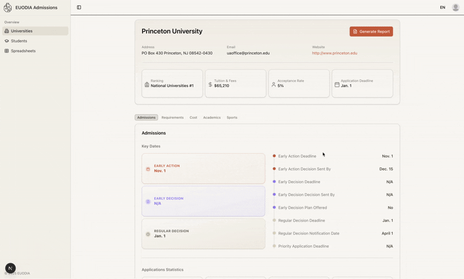Screen dimensions: 464x279
Task: Click the Regular Decision Deadline timeline dot
Action: 274,220
